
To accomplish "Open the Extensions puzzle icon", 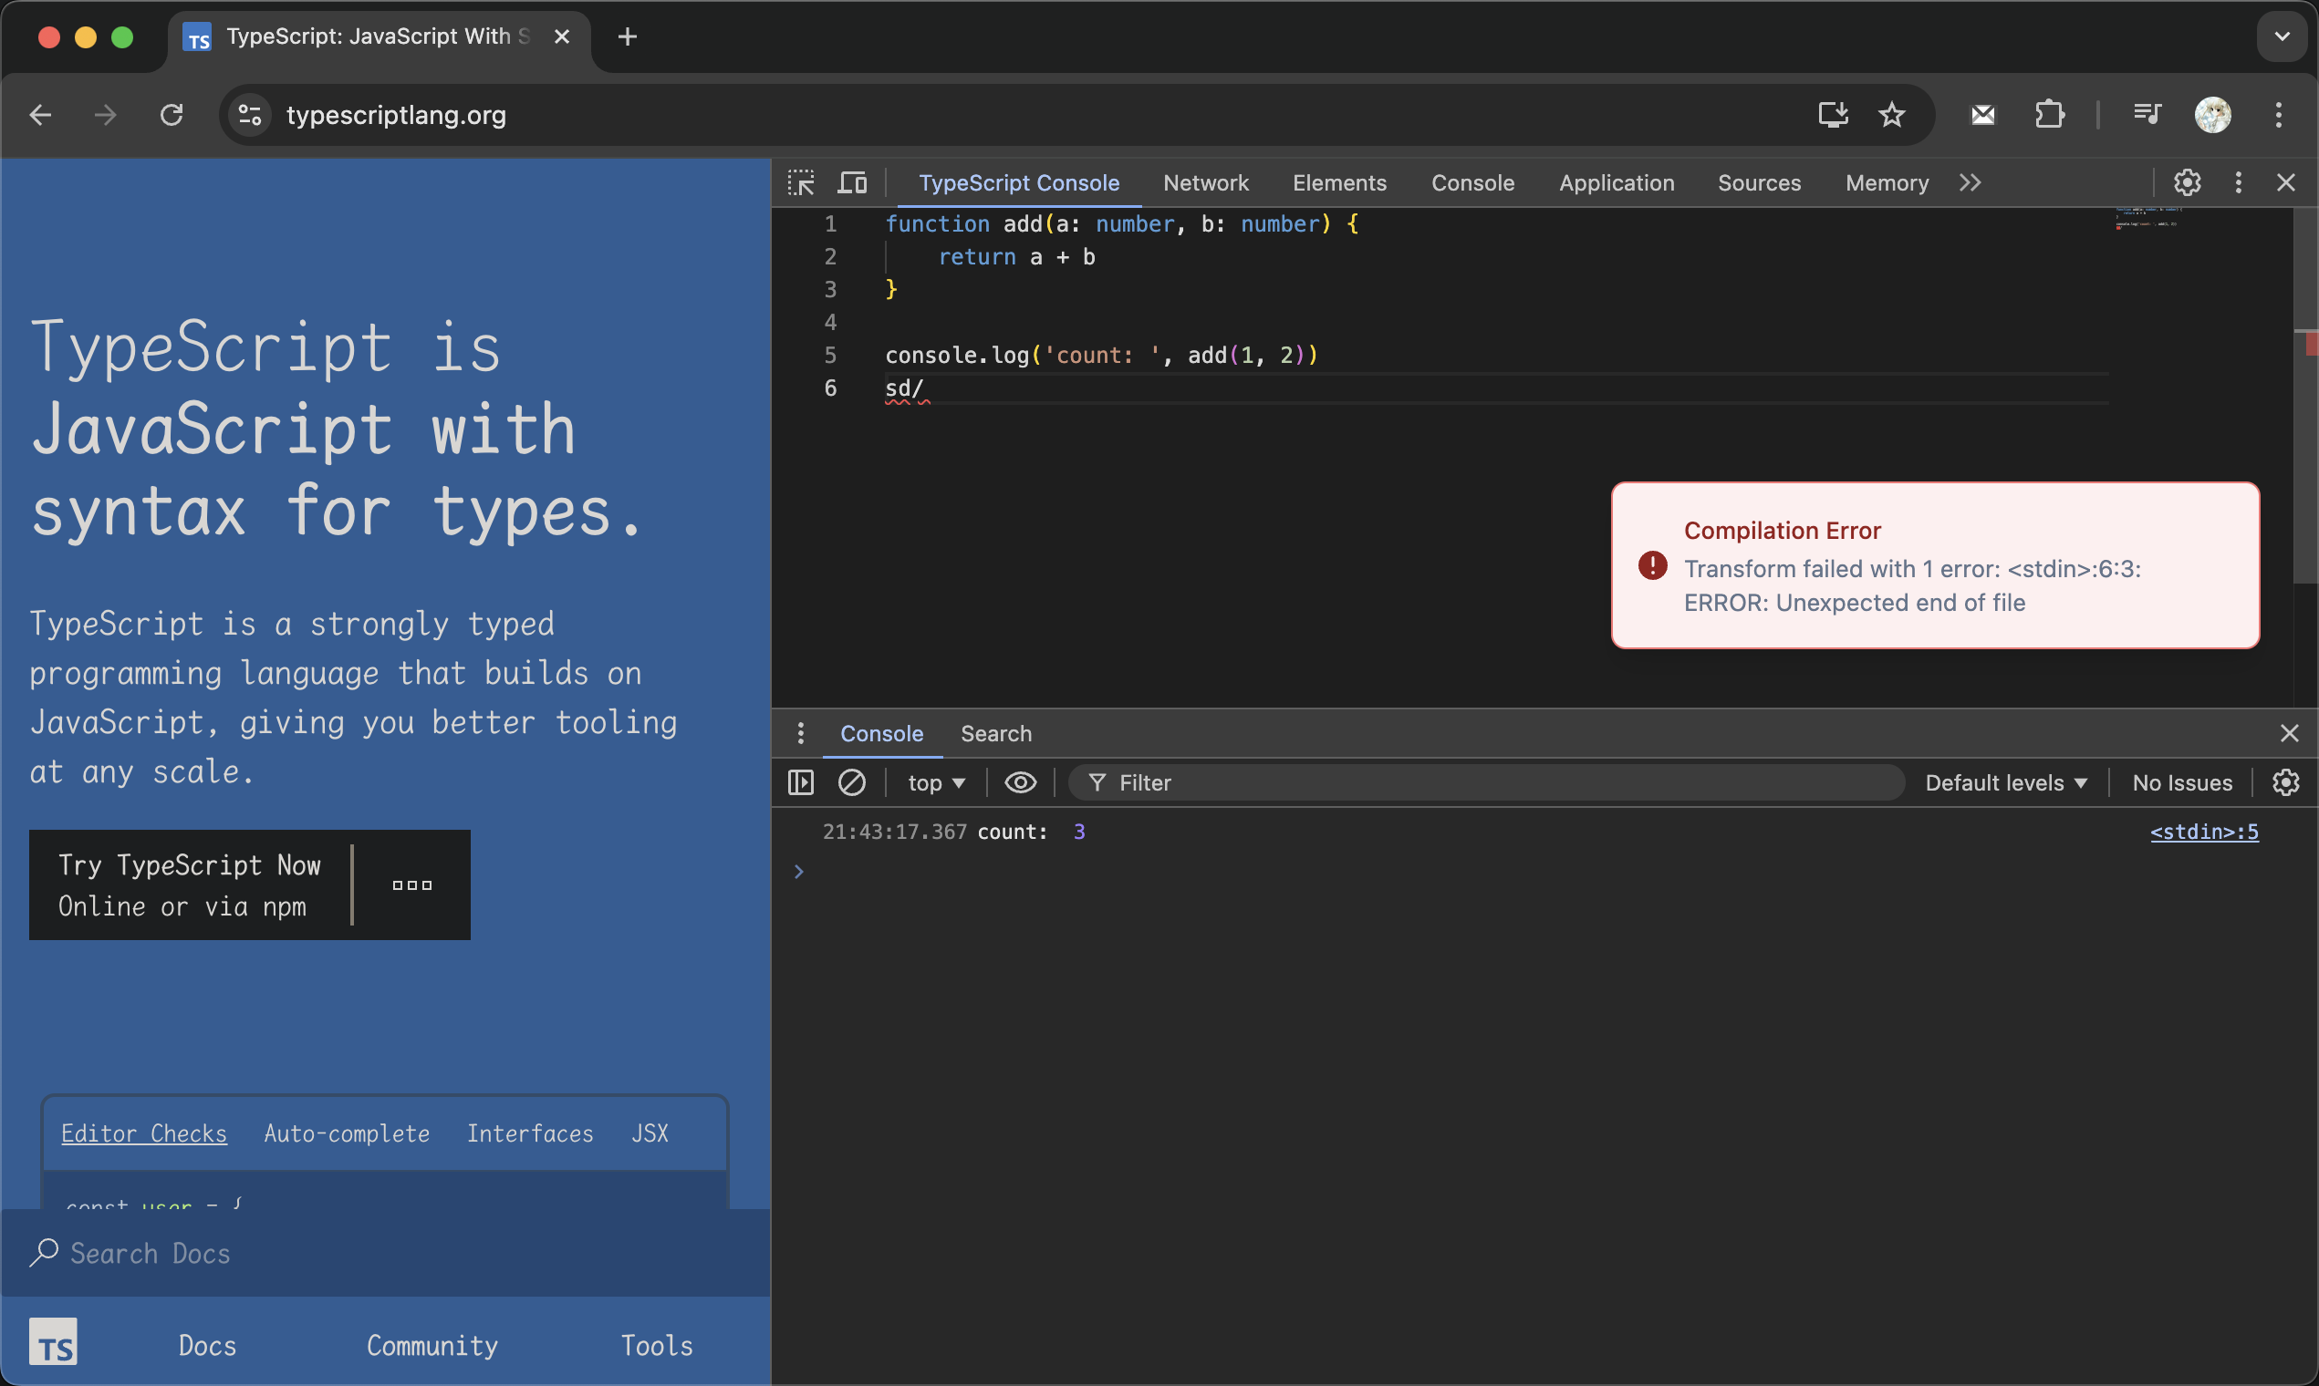I will [2049, 115].
